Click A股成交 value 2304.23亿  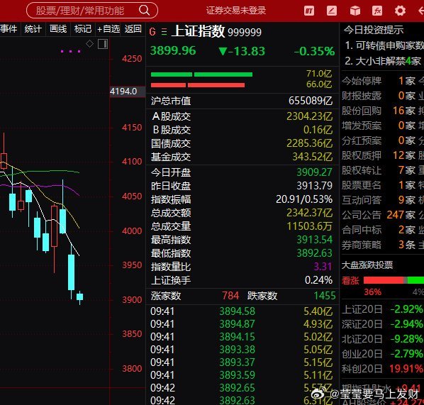point(310,116)
